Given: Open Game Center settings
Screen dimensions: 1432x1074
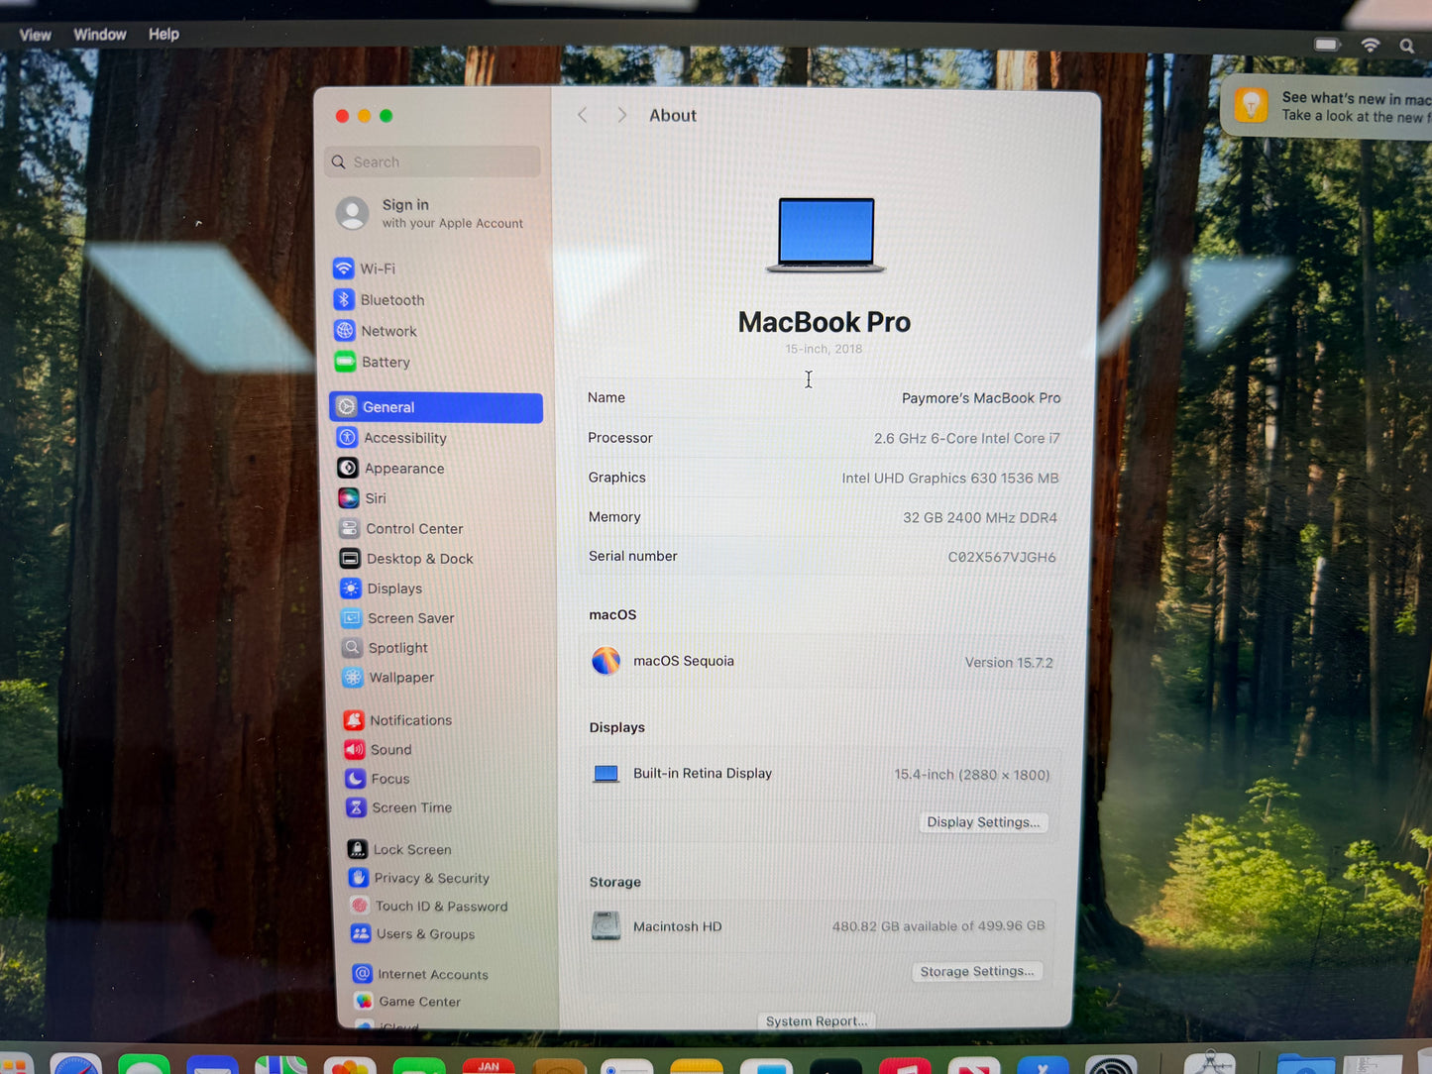Looking at the screenshot, I should [x=420, y=1001].
